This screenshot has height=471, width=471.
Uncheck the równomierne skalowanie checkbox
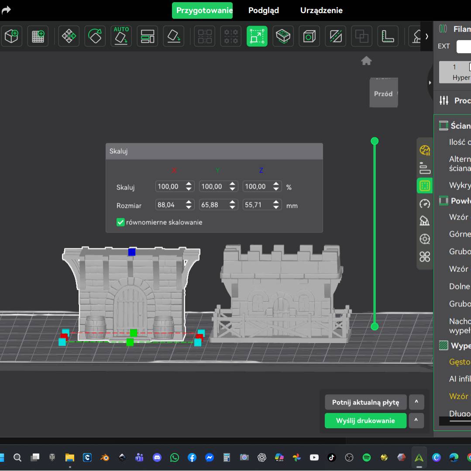[x=121, y=222]
